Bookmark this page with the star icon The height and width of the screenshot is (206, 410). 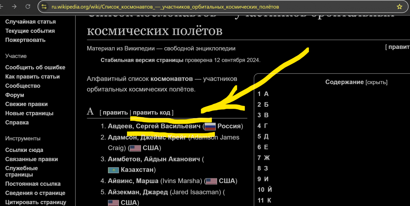(x=399, y=7)
